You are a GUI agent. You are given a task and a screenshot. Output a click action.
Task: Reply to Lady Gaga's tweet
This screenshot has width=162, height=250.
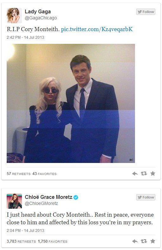tap(135, 174)
